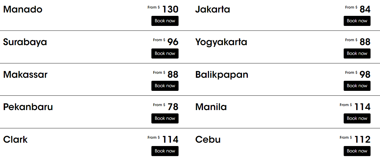
Task: Click the Manila destination name
Action: 211,107
